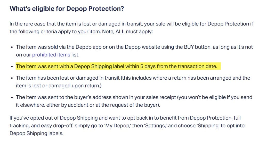Click the bullet dot before "lost or damaged in transit"
The image size is (259, 142).
pyautogui.click(x=12, y=78)
